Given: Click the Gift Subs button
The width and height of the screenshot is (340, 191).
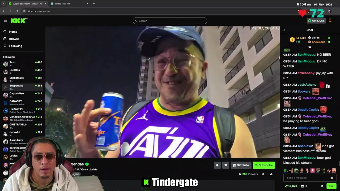Looking at the screenshot, I should pos(241,165).
